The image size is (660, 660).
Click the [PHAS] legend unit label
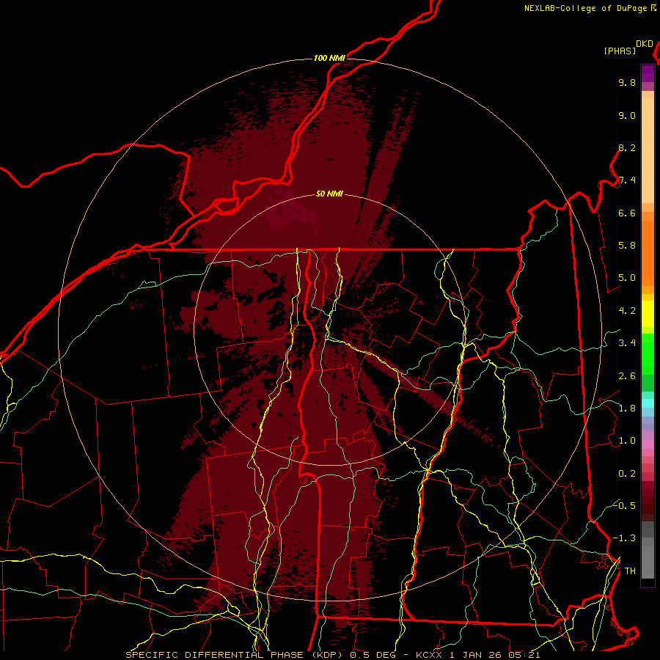click(x=620, y=51)
